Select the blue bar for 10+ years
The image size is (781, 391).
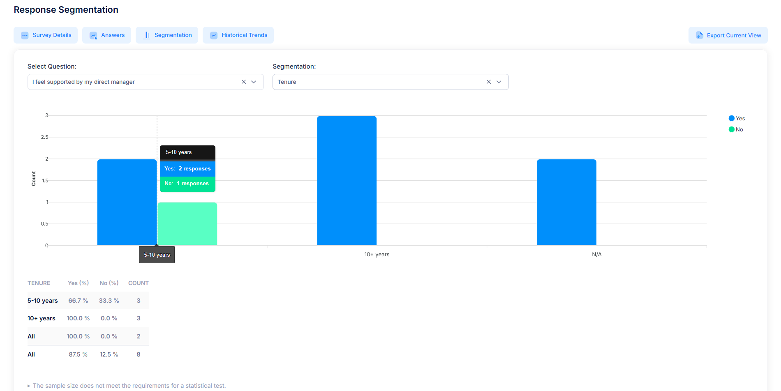[x=347, y=181]
